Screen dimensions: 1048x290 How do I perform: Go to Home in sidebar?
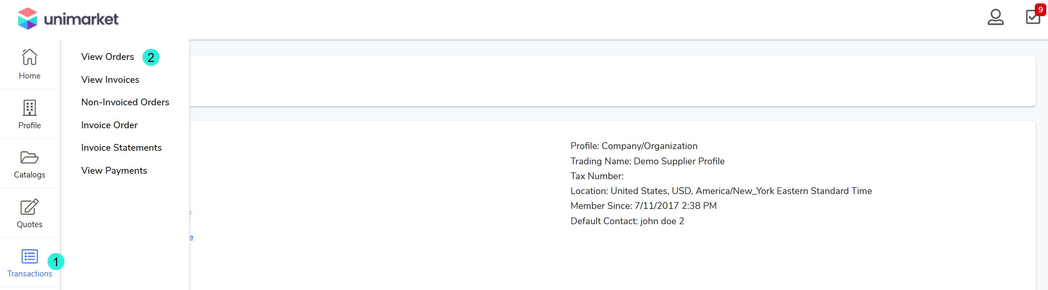[x=30, y=64]
